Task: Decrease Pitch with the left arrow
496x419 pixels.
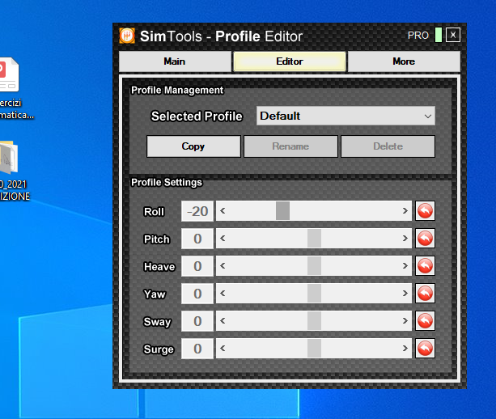Action: tap(223, 239)
